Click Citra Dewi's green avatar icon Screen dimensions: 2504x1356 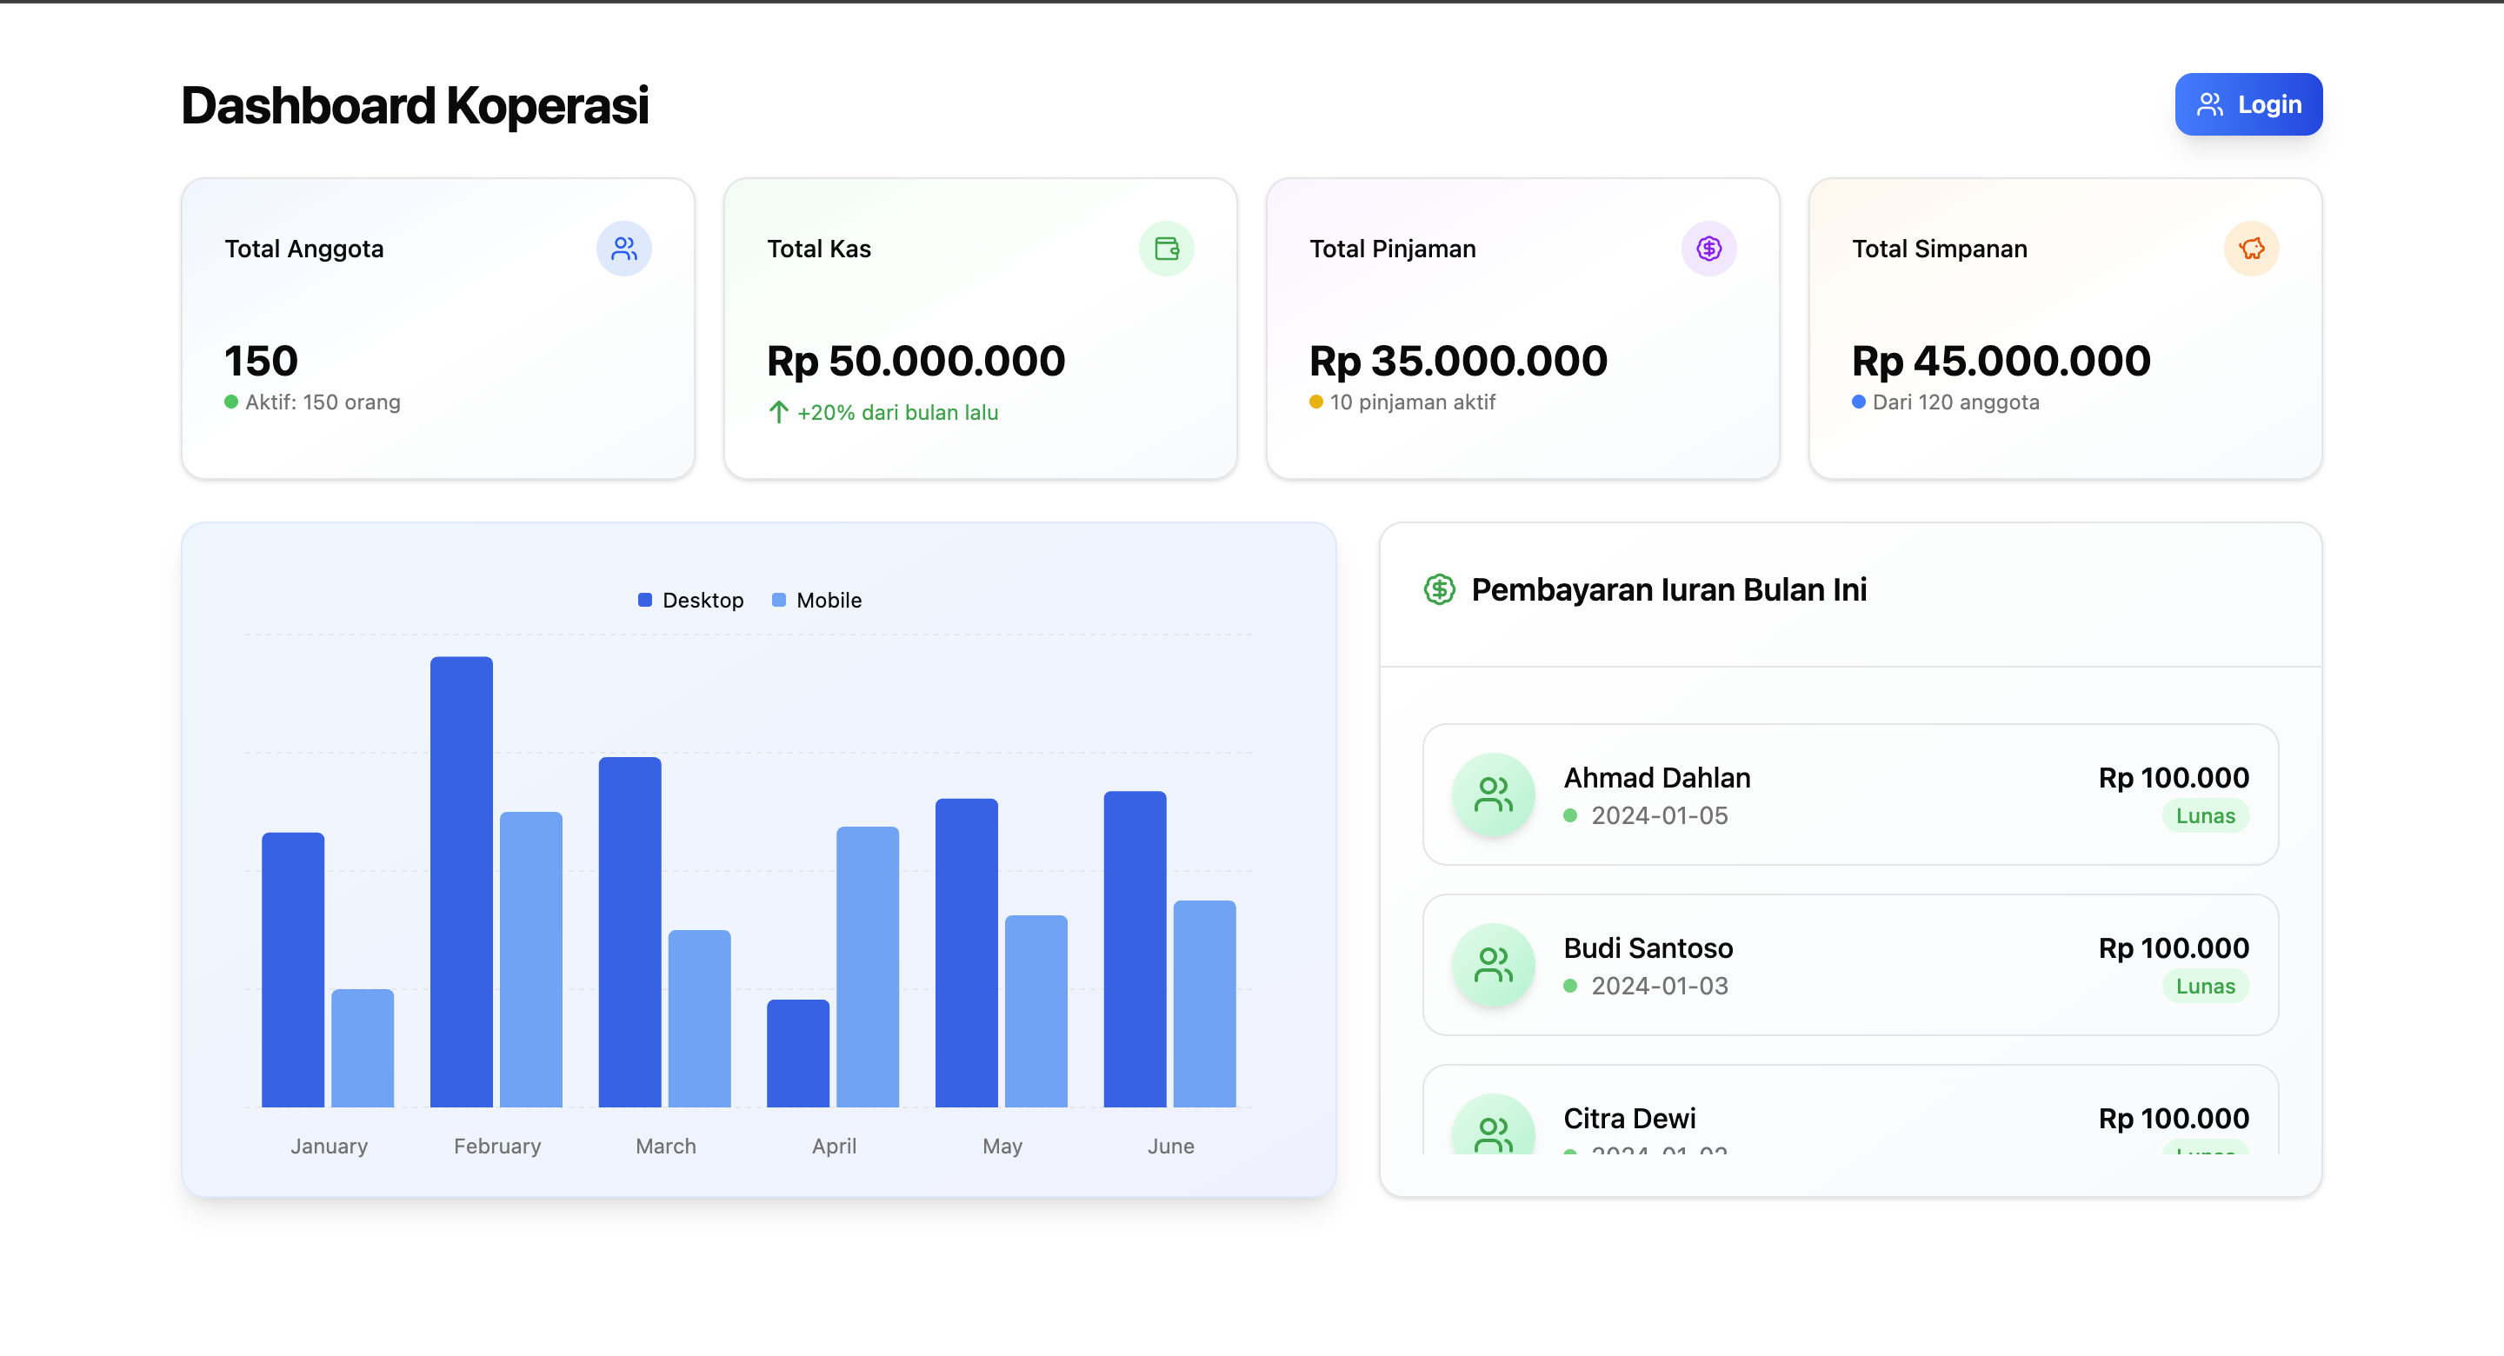1493,1129
